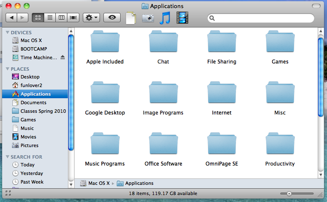Collapse the SEARCH FOR sidebar section
327x202 pixels.
[x=7, y=157]
